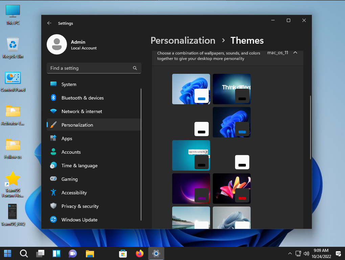Open Firefox from the taskbar
The image size is (345, 260).
[139, 253]
